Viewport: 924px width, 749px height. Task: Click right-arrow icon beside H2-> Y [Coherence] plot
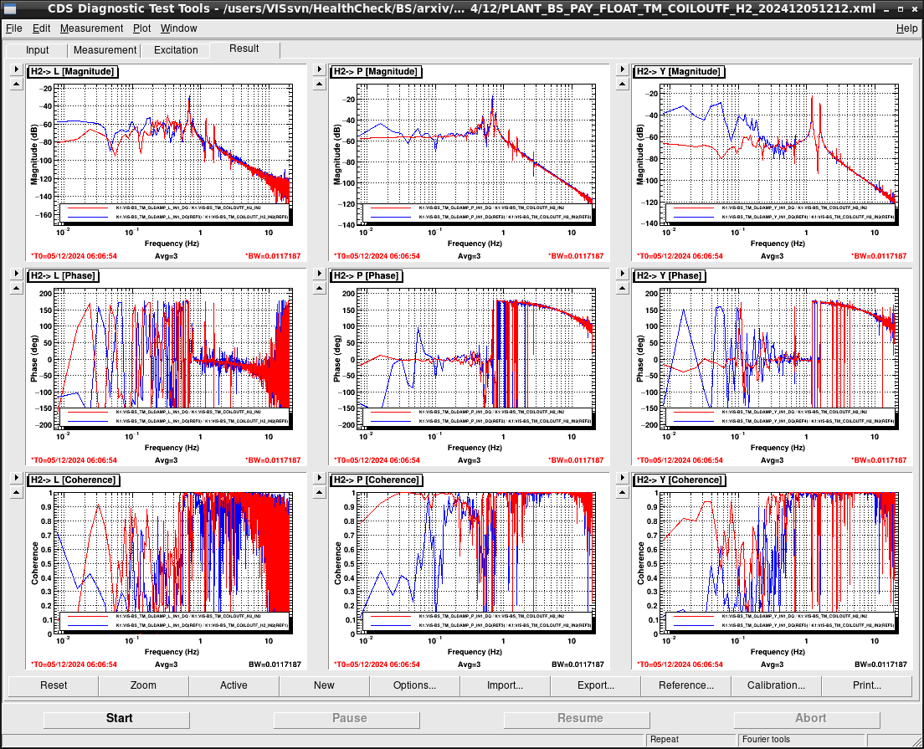tap(623, 478)
